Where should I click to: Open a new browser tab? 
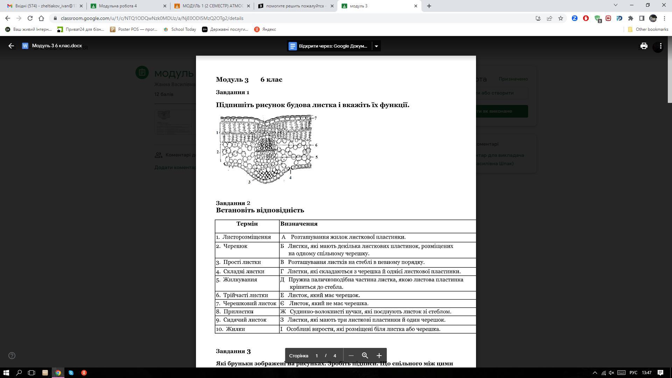[x=429, y=6]
